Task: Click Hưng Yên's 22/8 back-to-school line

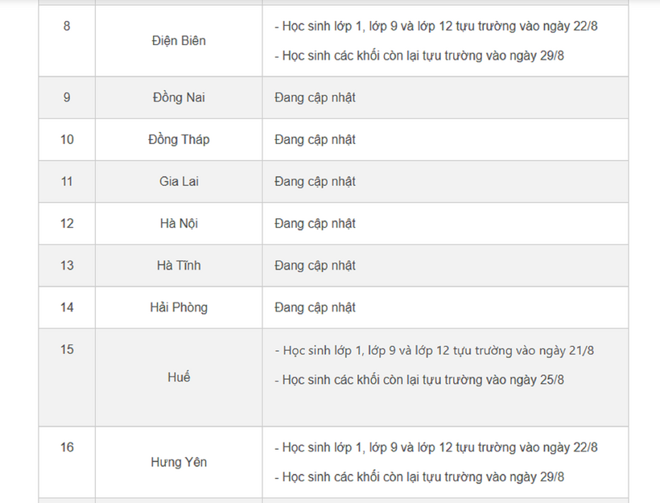Action: 435,447
